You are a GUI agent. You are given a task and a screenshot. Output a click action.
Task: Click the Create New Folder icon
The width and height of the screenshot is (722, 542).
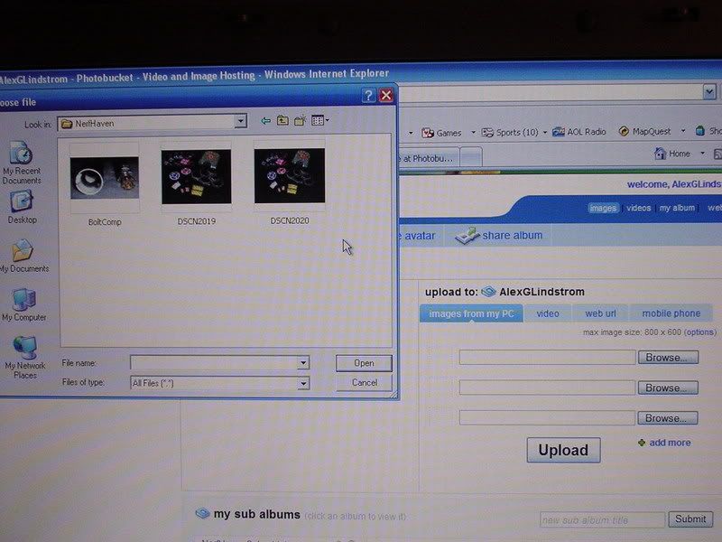[300, 120]
